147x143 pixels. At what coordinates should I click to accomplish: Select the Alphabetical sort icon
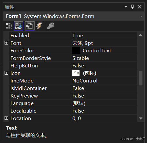(18, 26)
